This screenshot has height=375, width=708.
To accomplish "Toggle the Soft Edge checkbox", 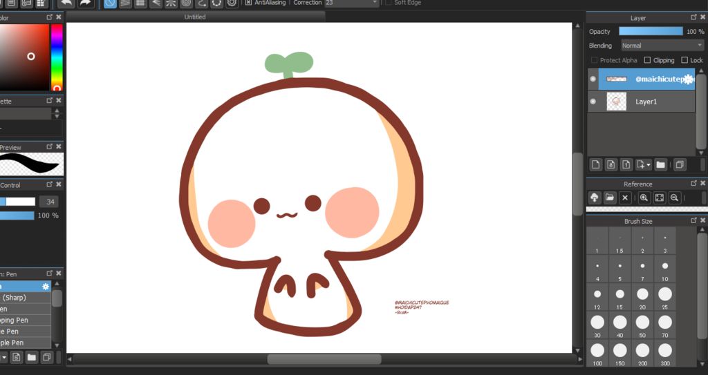I will click(x=389, y=3).
